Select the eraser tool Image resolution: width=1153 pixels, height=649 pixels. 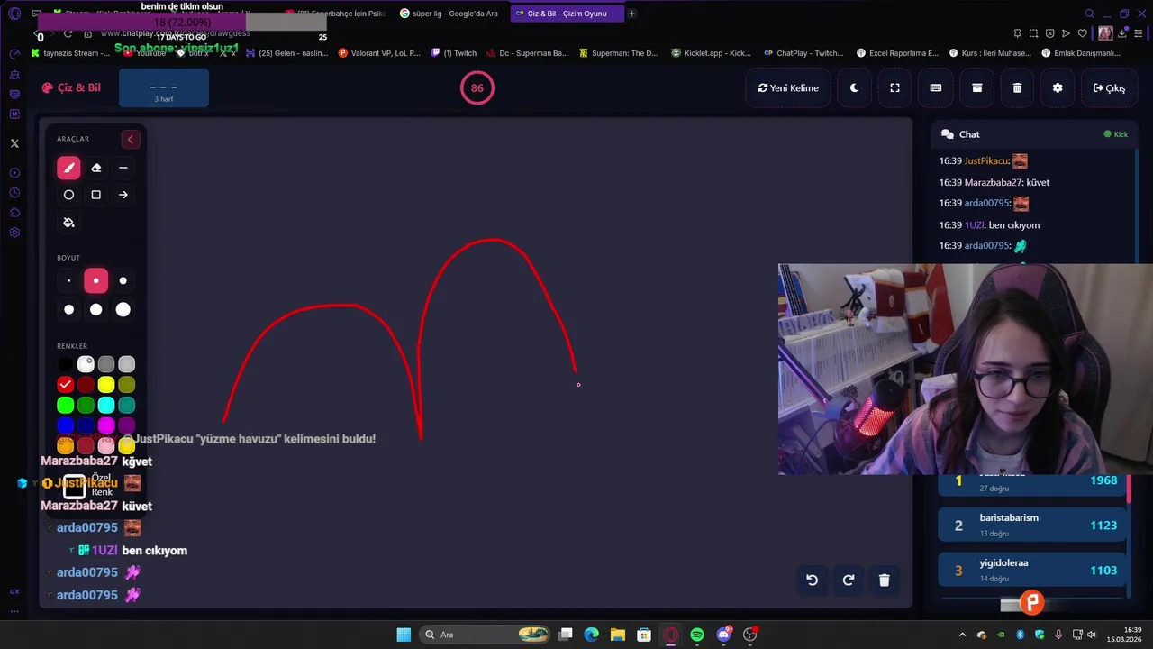pos(96,168)
